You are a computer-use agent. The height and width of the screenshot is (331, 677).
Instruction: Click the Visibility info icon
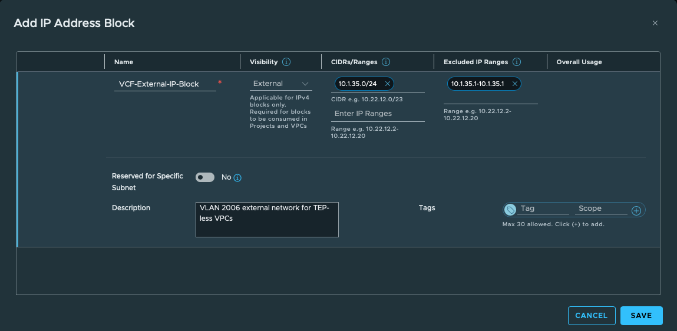[286, 62]
